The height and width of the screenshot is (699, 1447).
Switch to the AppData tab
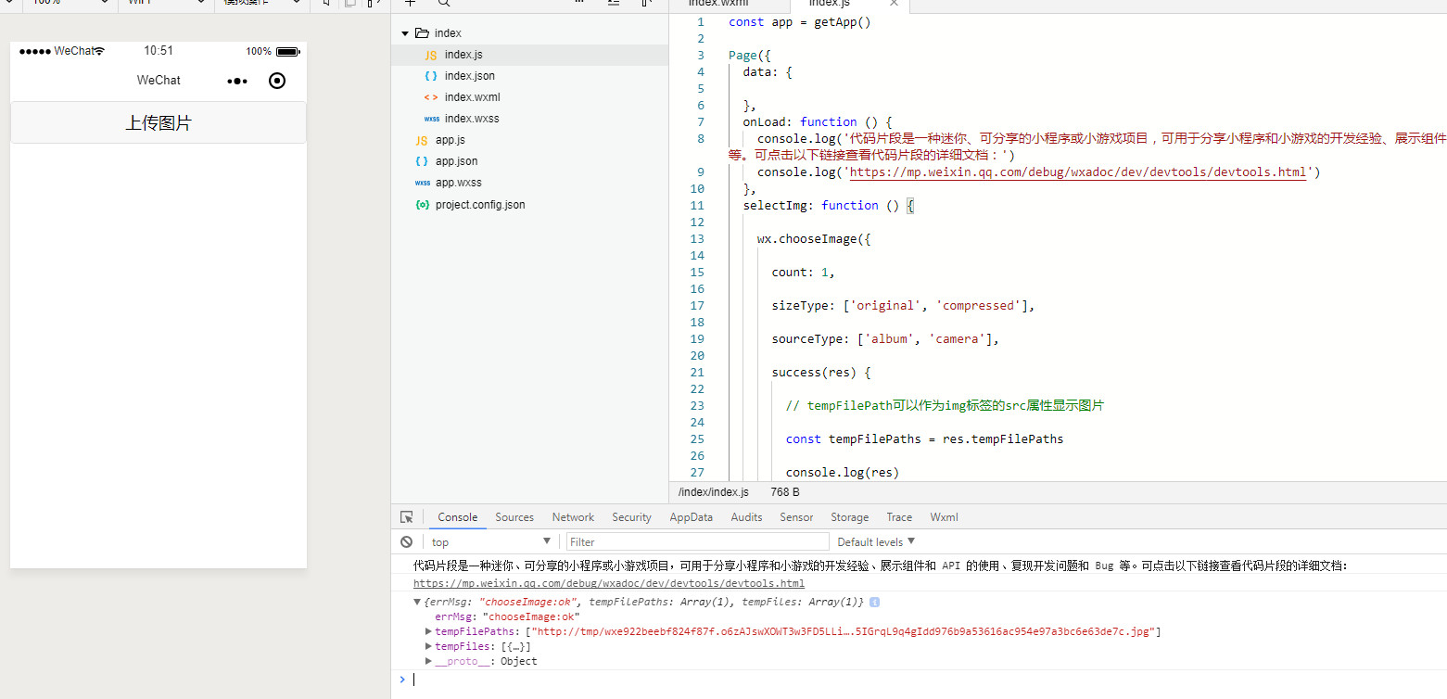tap(691, 517)
